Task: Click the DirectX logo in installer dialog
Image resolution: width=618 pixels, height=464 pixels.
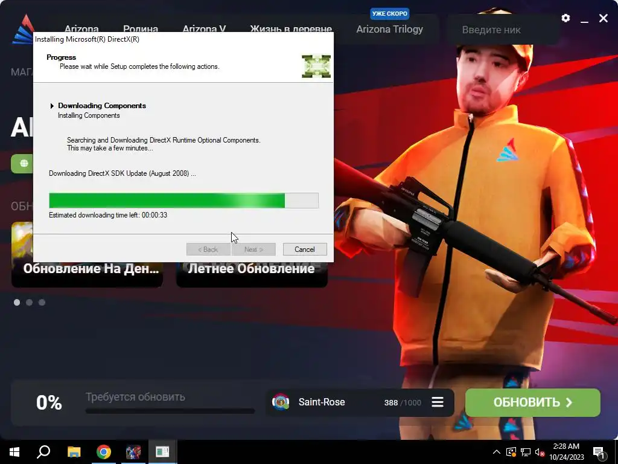Action: [316, 66]
